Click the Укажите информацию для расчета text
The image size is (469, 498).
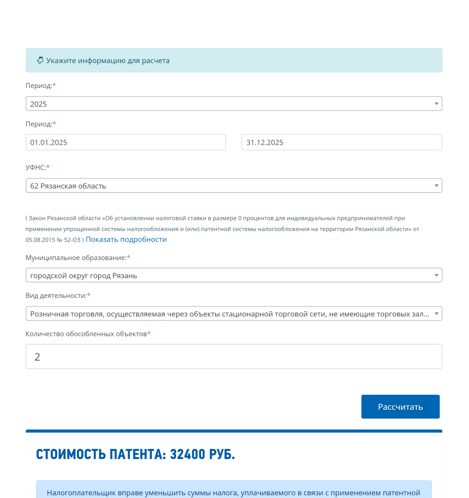point(108,61)
